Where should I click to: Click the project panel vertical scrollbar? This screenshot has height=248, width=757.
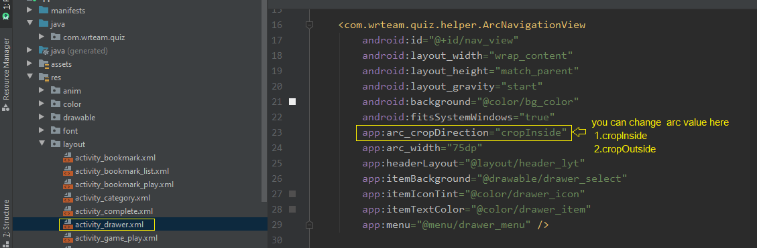click(x=264, y=101)
